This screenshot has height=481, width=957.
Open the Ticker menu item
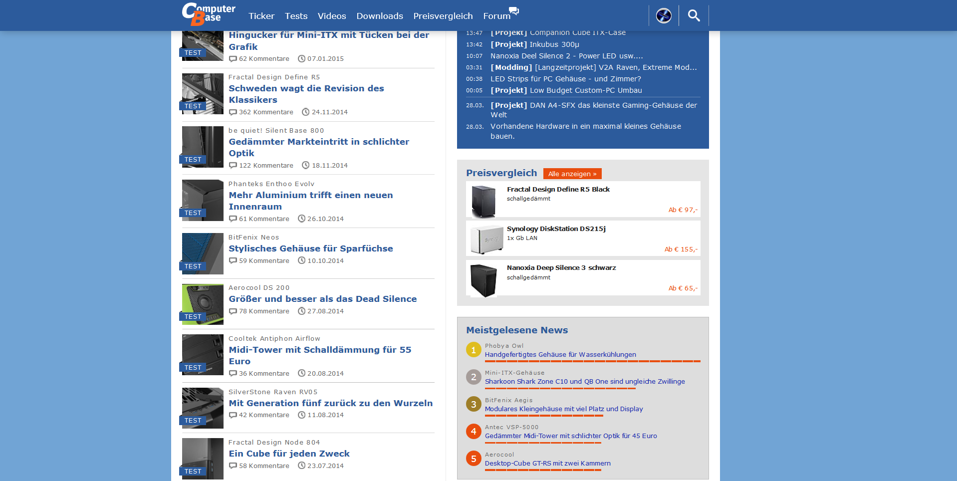pos(261,16)
